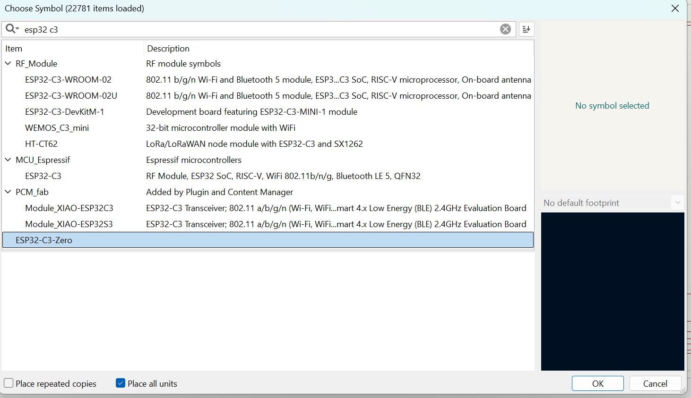
Task: Clear the search text with the X icon
Action: click(x=505, y=29)
